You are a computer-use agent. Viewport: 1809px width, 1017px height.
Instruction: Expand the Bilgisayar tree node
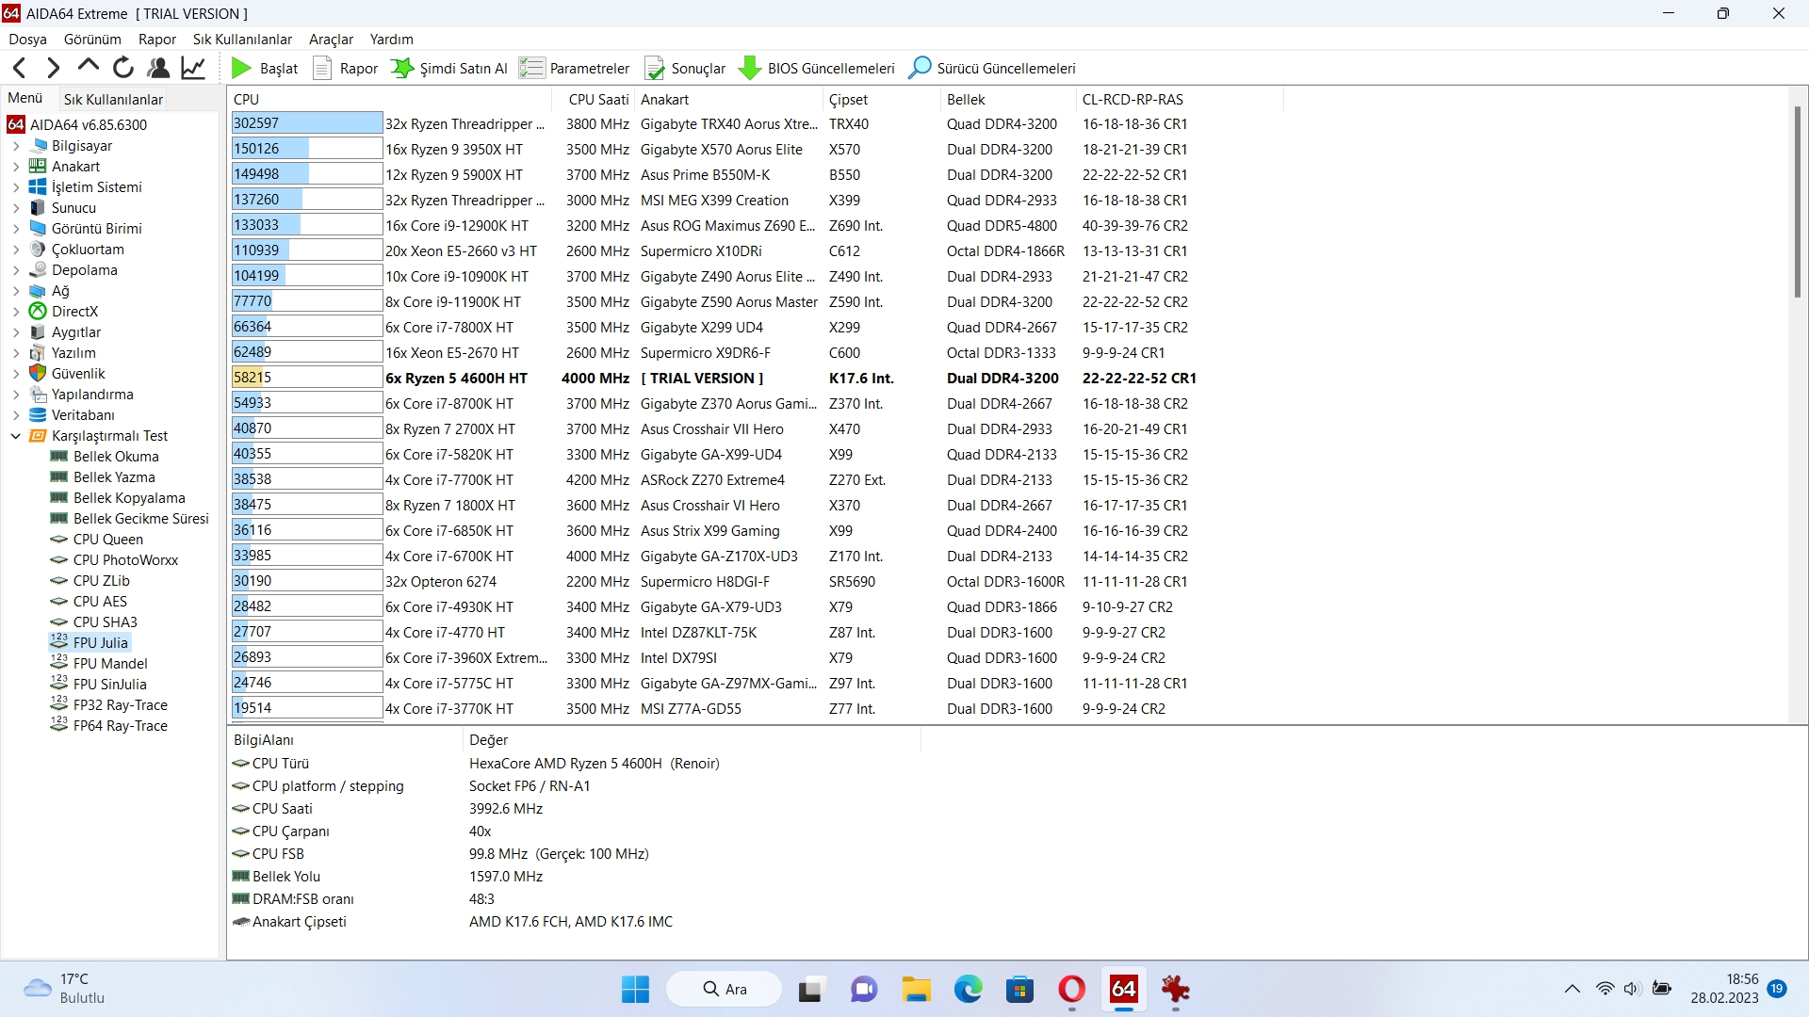point(16,146)
